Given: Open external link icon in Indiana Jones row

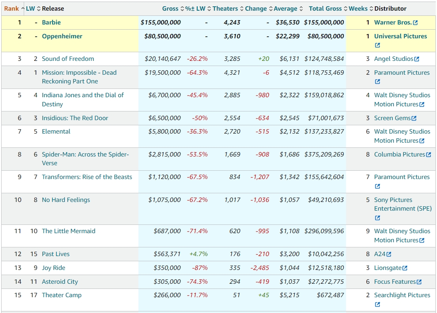Looking at the screenshot, I should pyautogui.click(x=422, y=104).
